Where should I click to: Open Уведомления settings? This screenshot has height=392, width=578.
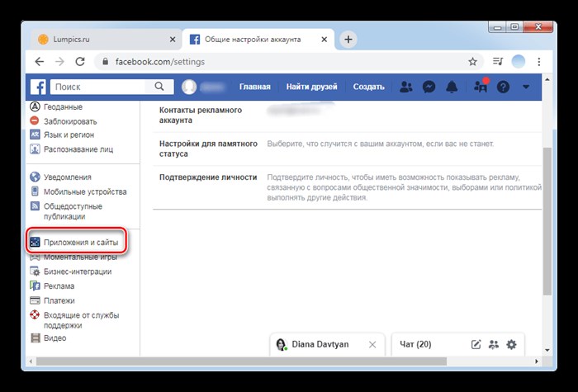click(x=68, y=177)
